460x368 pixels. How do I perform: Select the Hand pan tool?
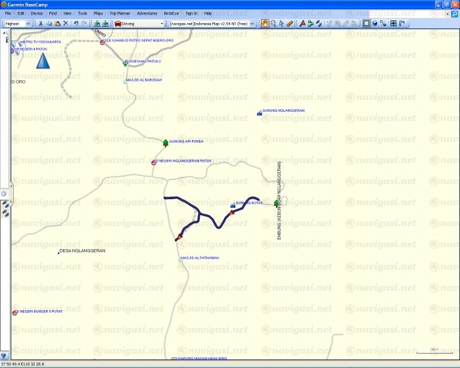tap(265, 24)
